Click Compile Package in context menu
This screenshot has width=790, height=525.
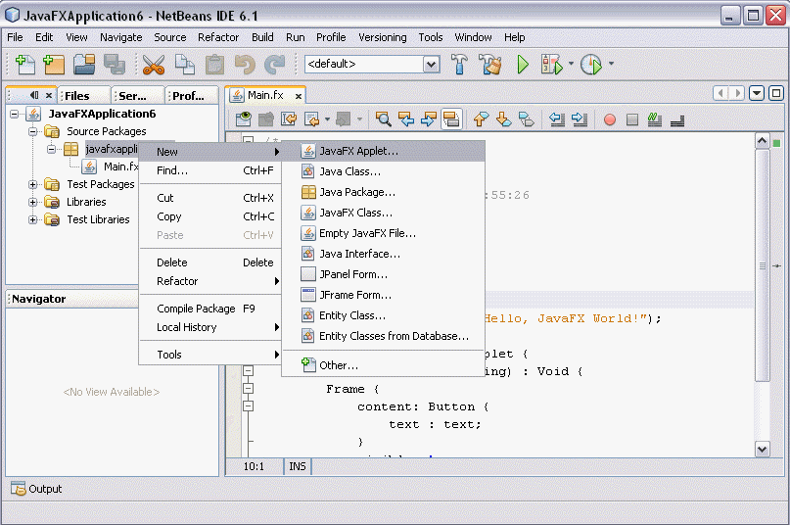tap(210, 309)
